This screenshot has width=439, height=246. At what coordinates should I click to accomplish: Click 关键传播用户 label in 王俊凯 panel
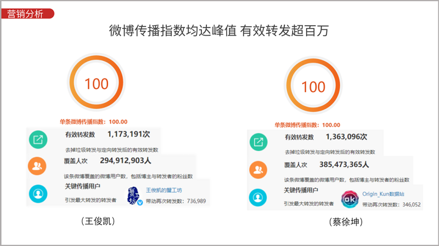pos(82,186)
